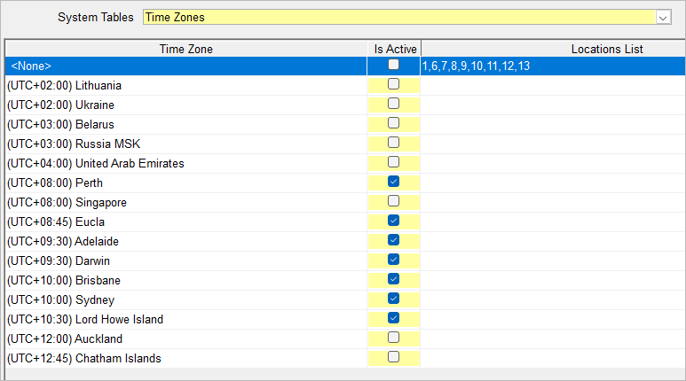Click the Is Active column header
686x381 pixels.
(x=394, y=49)
